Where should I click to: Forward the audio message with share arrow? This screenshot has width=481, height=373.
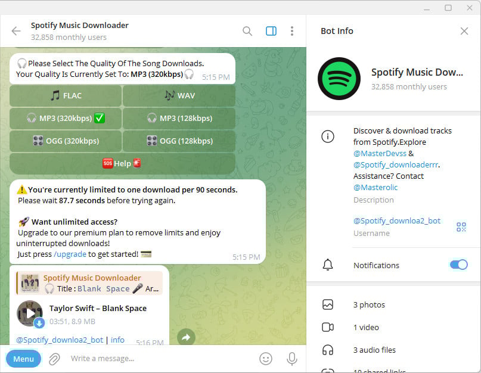point(186,337)
